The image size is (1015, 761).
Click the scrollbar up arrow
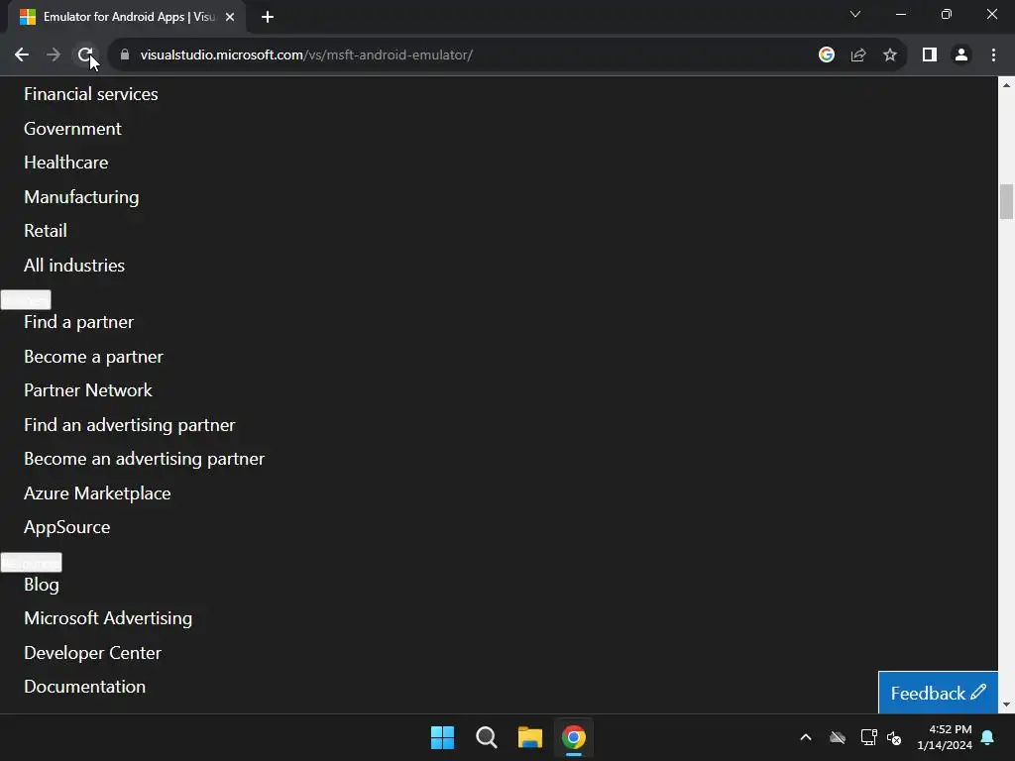point(1006,85)
